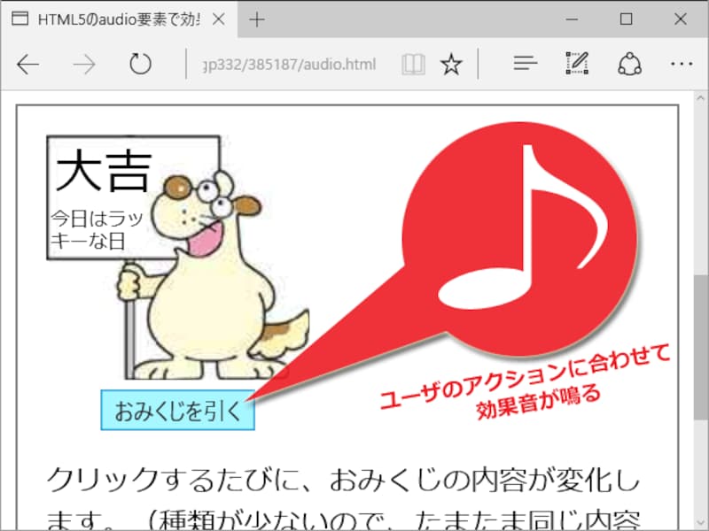709x531 pixels.
Task: Add page to favorites with star icon
Action: click(451, 65)
